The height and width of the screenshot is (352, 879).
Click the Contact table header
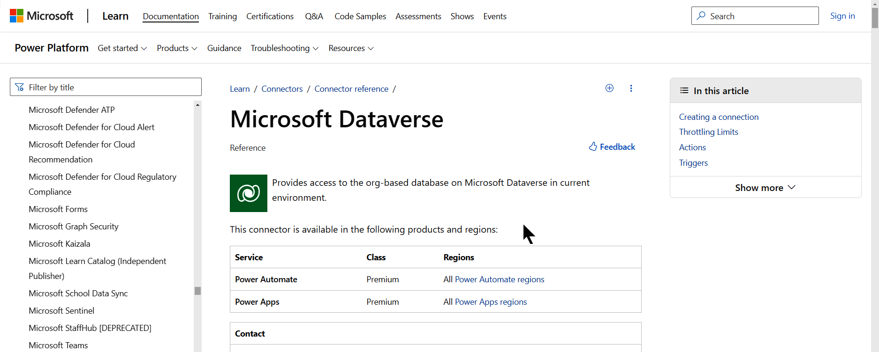250,334
